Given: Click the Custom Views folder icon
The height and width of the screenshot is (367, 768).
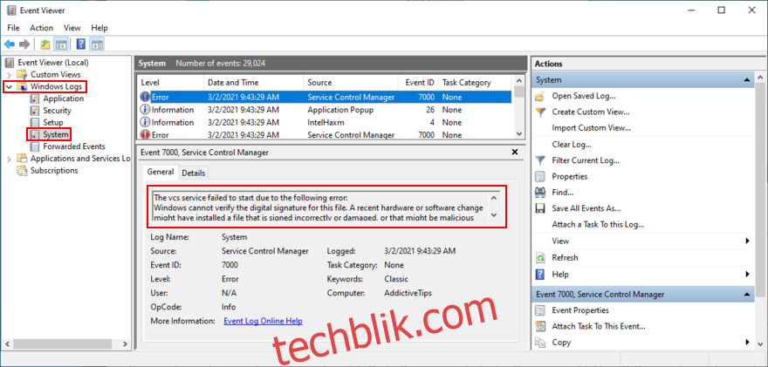Looking at the screenshot, I should pos(22,74).
